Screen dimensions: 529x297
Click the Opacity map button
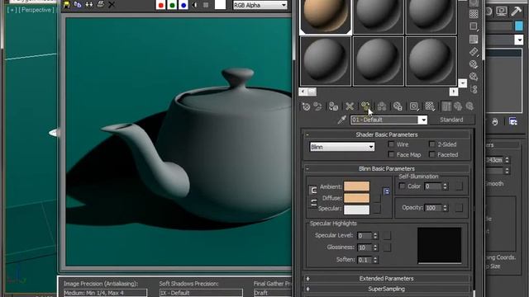459,208
